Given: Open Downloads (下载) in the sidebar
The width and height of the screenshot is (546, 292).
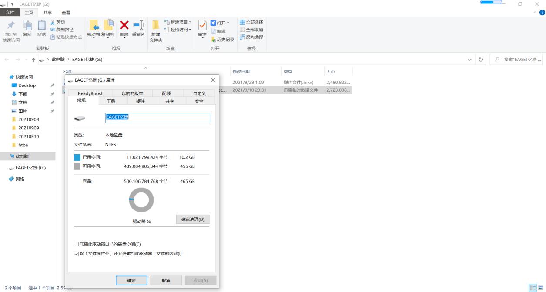Looking at the screenshot, I should point(23,94).
